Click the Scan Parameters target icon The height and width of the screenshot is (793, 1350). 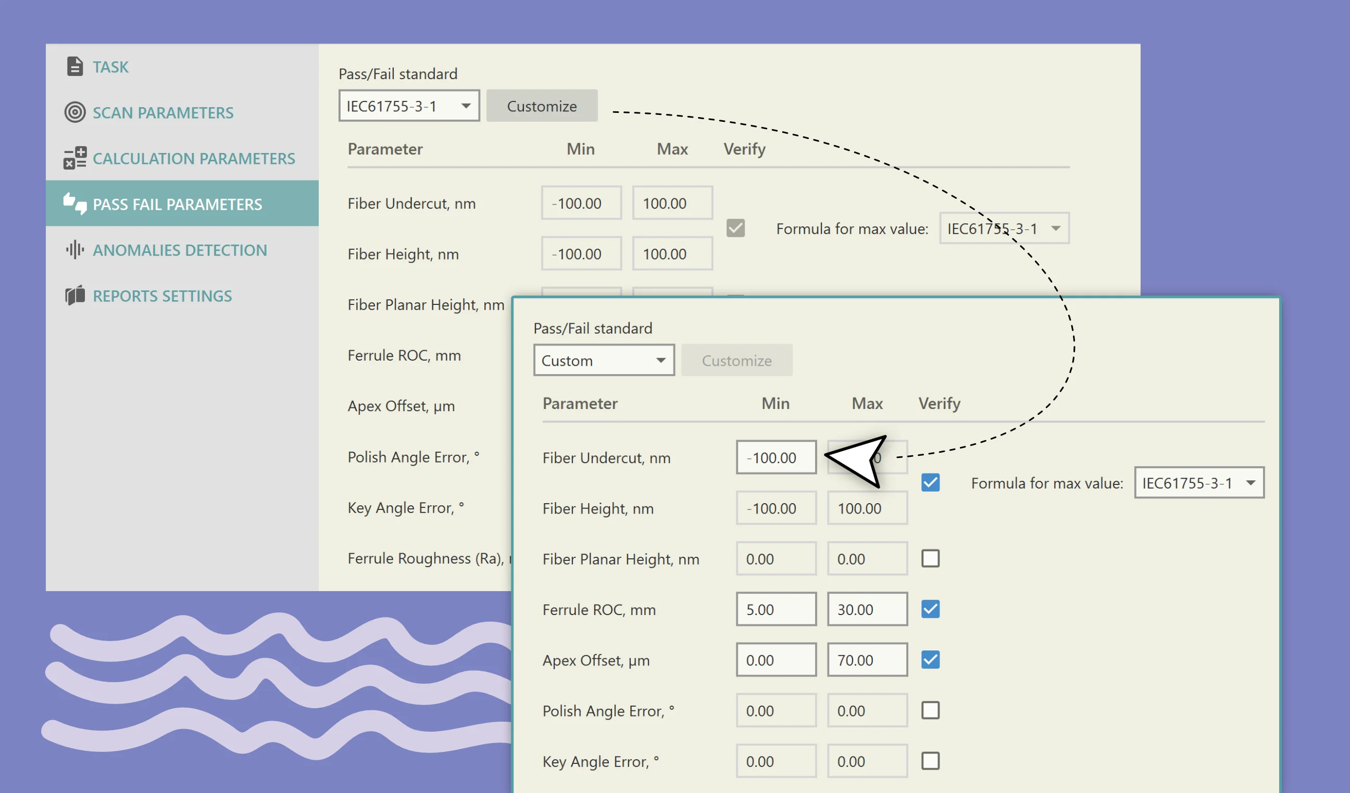point(75,112)
